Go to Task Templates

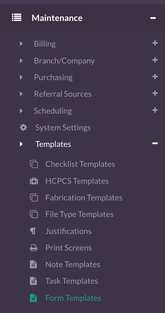(x=72, y=281)
